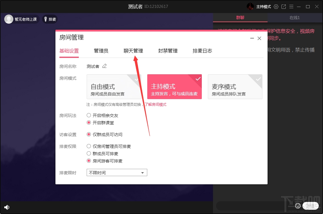
Task: Open the emoji picker in the chat bar
Action: point(298,206)
